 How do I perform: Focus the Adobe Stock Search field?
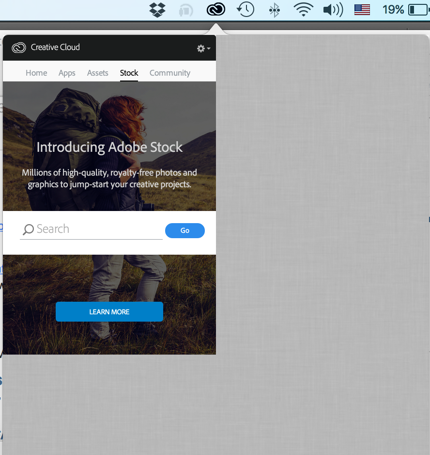point(91,229)
